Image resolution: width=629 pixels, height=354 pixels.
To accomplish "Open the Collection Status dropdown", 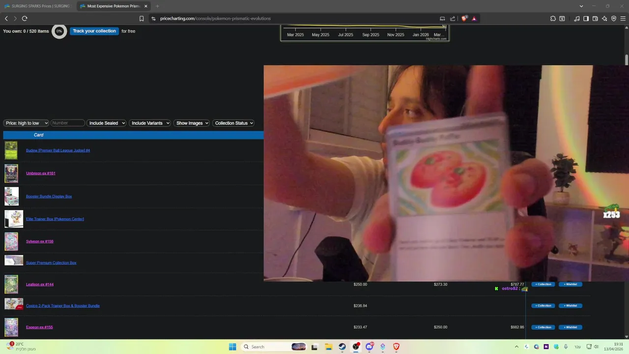I will (x=233, y=123).
